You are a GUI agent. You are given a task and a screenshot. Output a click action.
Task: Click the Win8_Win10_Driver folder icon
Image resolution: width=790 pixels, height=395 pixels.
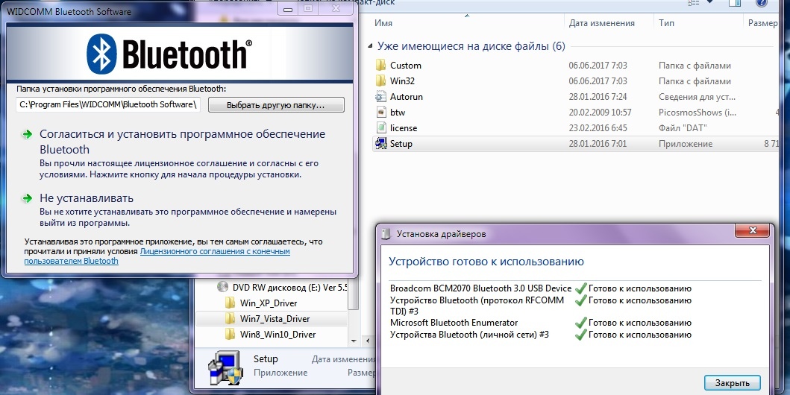coord(230,334)
